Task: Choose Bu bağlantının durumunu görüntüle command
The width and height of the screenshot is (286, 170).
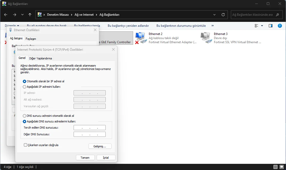Action: pyautogui.click(x=181, y=26)
